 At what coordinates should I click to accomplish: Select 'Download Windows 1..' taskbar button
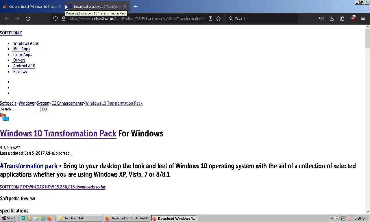tap(174, 218)
